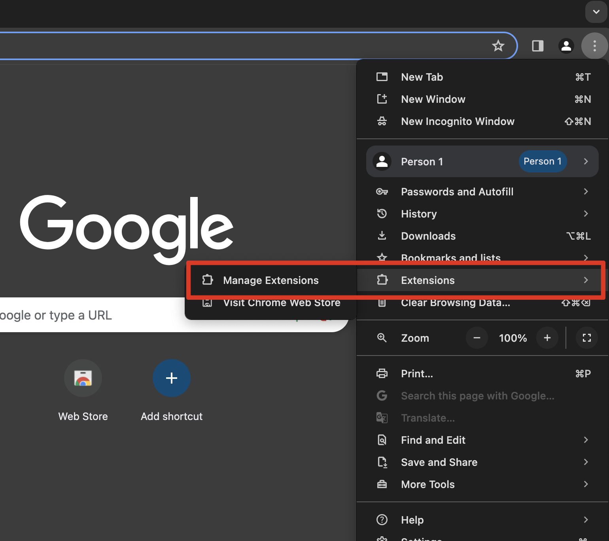Click the tab search dropdown arrow

pos(596,12)
